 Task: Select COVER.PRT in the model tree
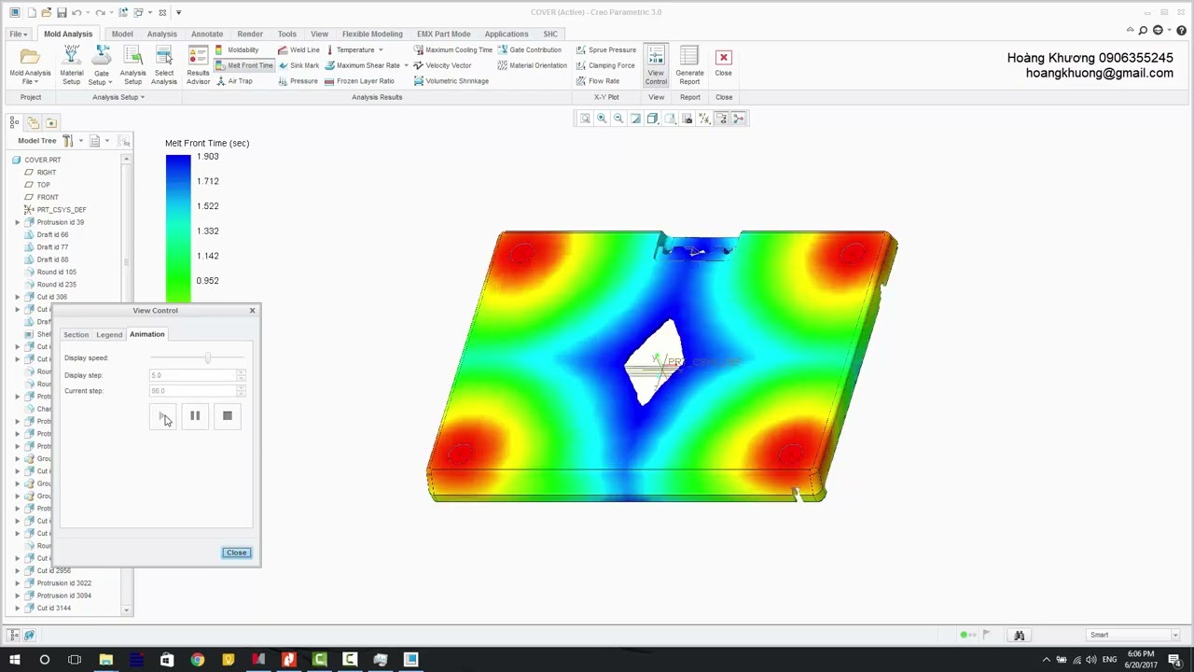click(42, 160)
